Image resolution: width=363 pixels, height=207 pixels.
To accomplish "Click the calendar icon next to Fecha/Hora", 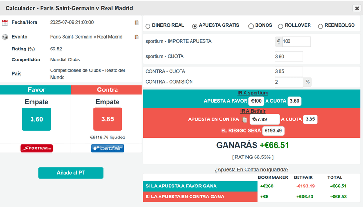I will (x=5, y=23).
